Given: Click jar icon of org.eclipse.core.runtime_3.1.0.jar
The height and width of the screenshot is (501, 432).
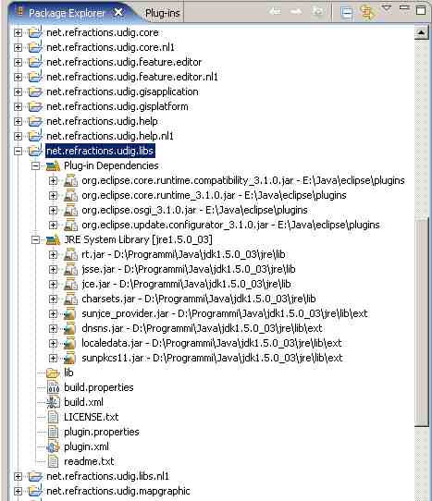Looking at the screenshot, I should (x=70, y=195).
